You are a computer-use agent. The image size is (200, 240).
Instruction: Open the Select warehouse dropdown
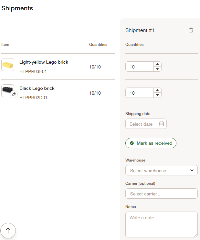click(x=162, y=170)
